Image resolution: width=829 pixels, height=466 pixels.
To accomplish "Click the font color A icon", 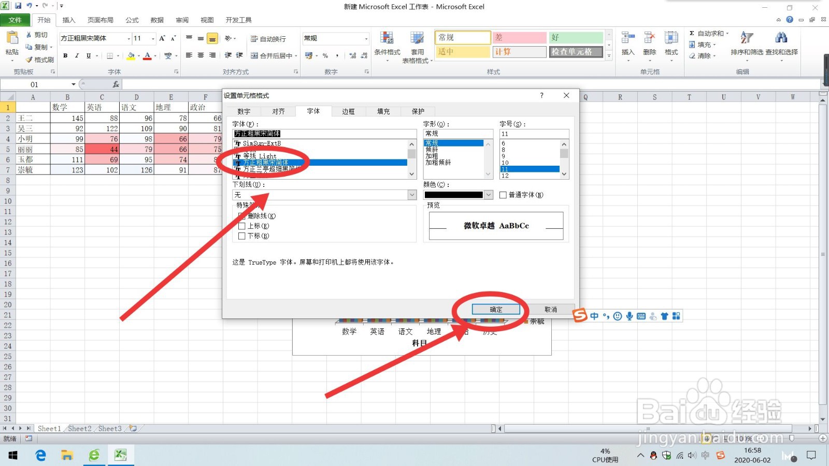I will click(148, 55).
